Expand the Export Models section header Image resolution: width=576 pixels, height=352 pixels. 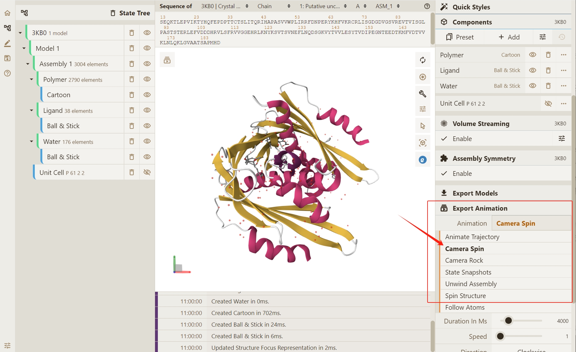[x=475, y=193]
